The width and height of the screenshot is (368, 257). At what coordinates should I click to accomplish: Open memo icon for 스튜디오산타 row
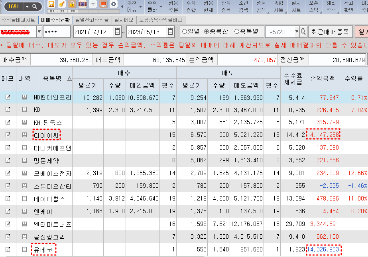pyautogui.click(x=8, y=186)
